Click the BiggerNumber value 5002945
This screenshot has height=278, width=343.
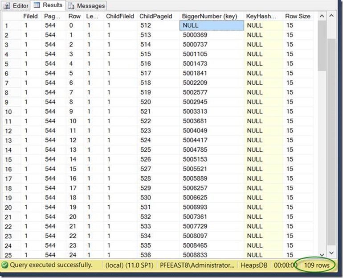[x=195, y=102]
